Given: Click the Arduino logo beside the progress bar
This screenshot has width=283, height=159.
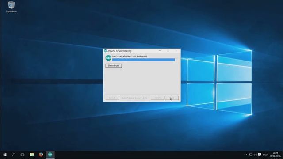Looking at the screenshot, I should point(108,58).
